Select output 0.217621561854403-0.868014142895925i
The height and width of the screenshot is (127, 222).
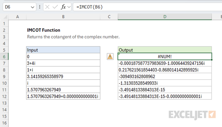[x=165, y=70]
